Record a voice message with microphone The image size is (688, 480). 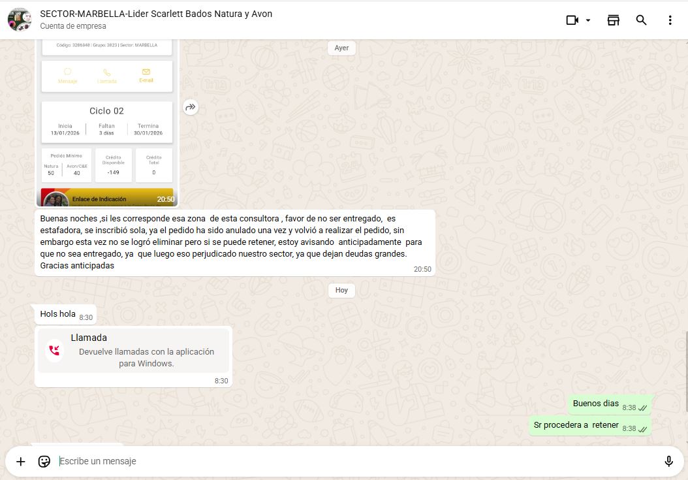click(668, 461)
